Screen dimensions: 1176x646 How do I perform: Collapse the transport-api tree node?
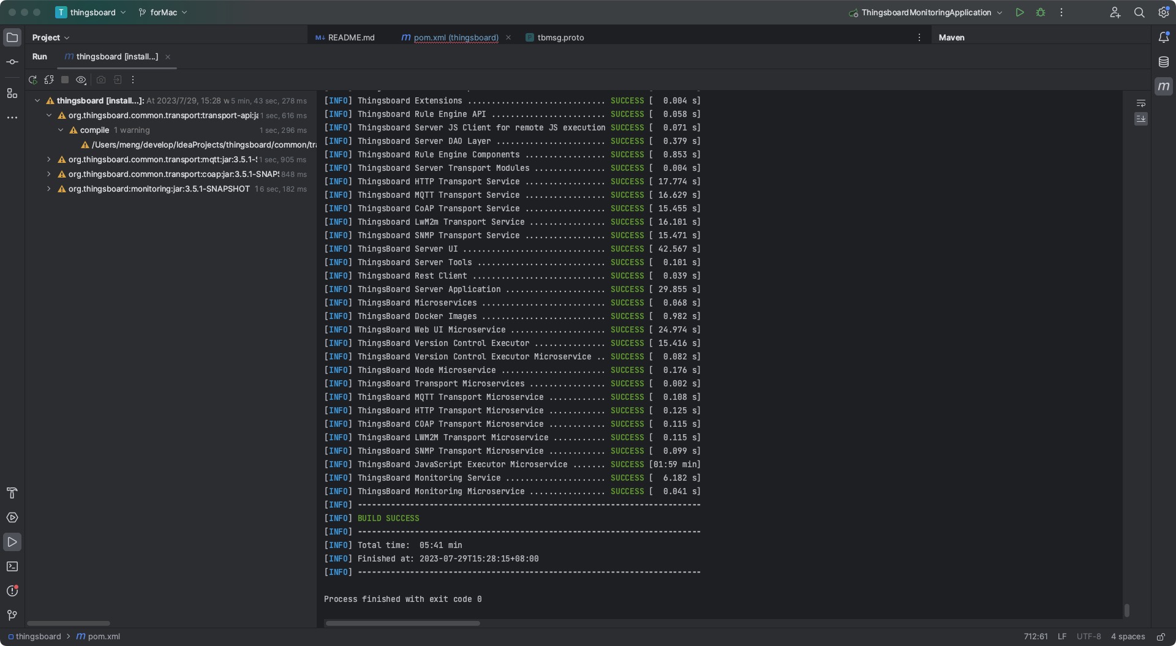point(49,115)
